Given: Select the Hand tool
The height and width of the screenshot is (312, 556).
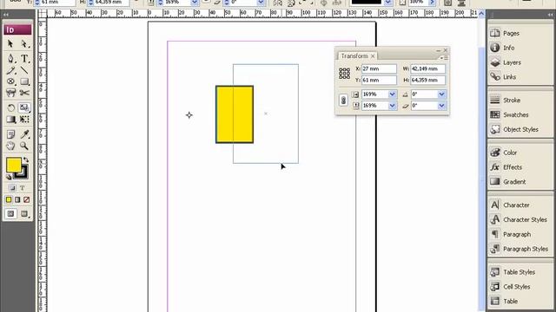Looking at the screenshot, I should [10, 146].
